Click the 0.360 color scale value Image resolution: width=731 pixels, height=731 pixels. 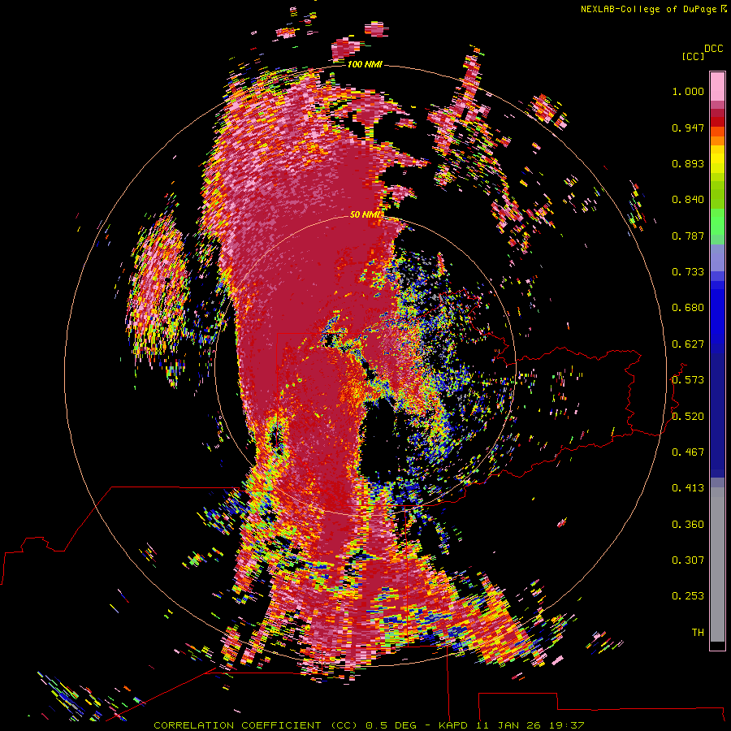pos(688,525)
